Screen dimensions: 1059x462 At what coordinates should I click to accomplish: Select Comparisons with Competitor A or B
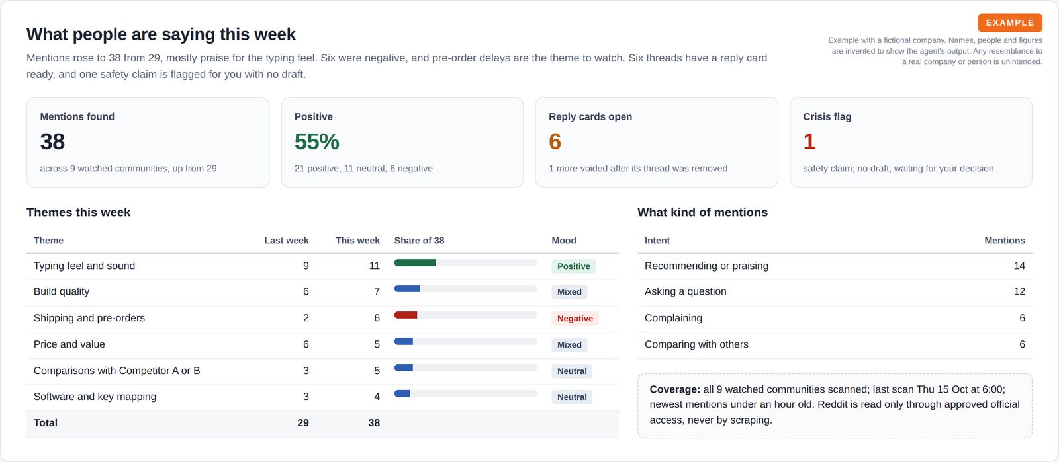tap(322, 371)
